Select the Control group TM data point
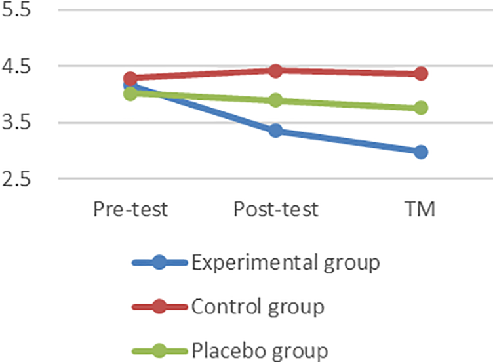The width and height of the screenshot is (495, 364). pyautogui.click(x=420, y=73)
